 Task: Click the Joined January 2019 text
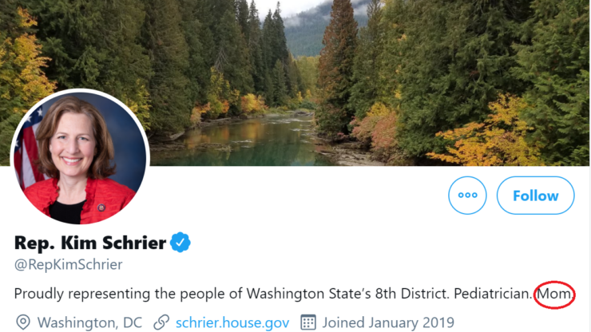tap(388, 323)
